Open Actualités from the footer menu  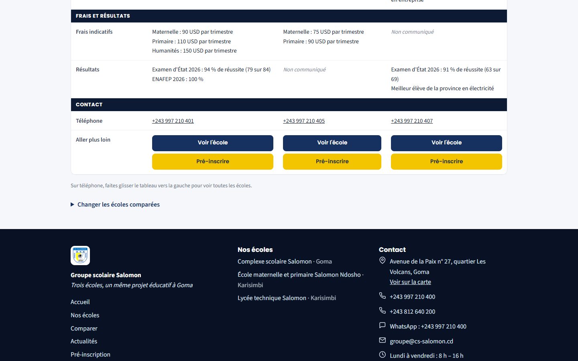tap(84, 341)
